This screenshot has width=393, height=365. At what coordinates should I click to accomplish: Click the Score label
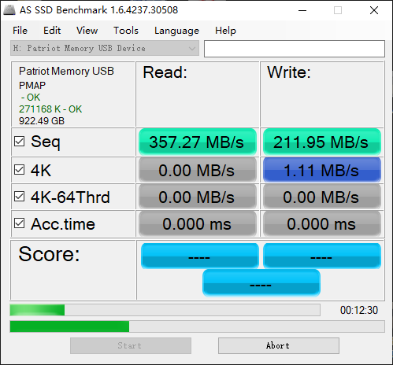(49, 254)
